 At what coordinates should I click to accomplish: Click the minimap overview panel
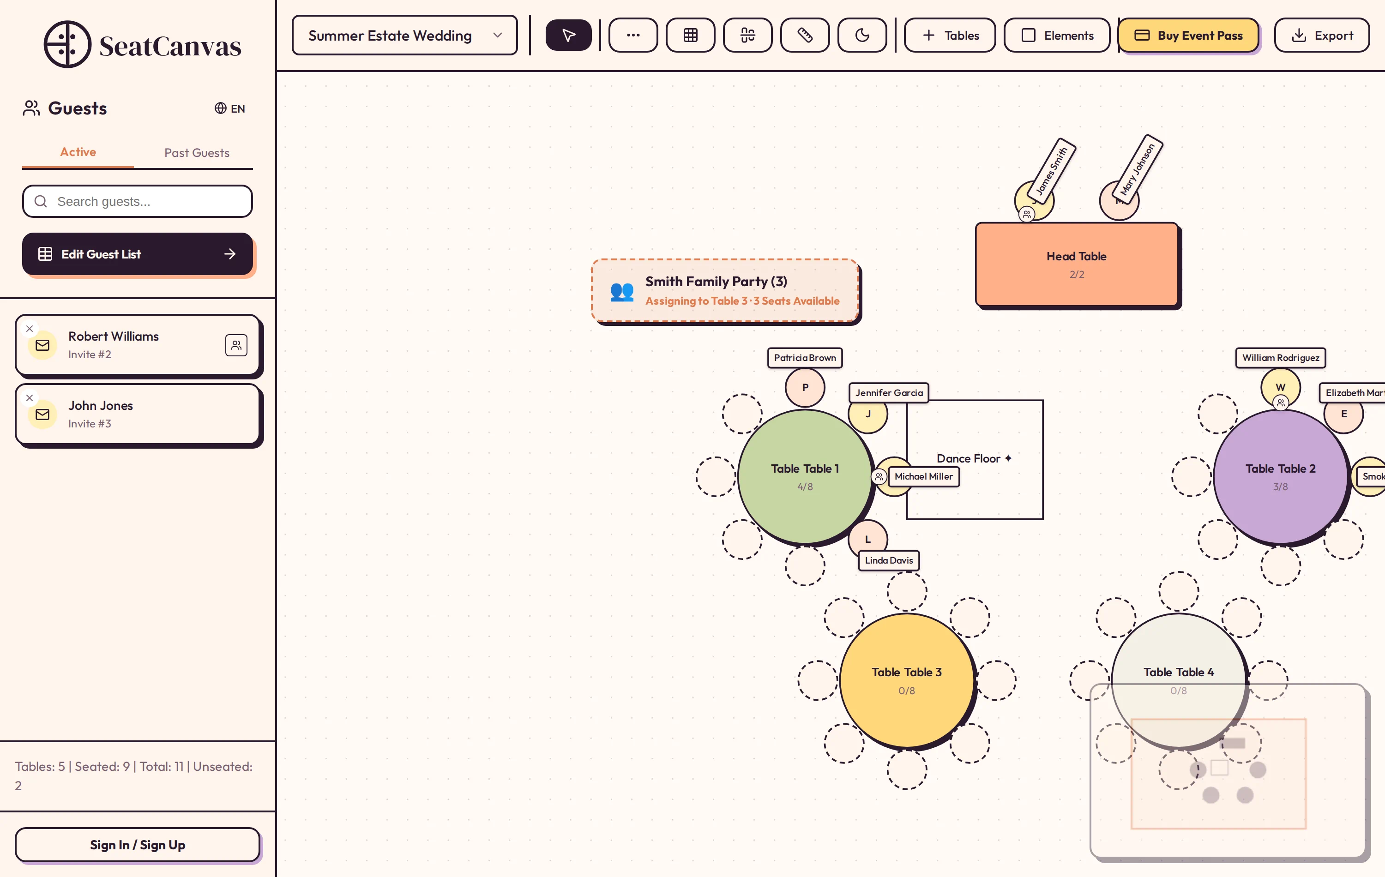coord(1228,770)
